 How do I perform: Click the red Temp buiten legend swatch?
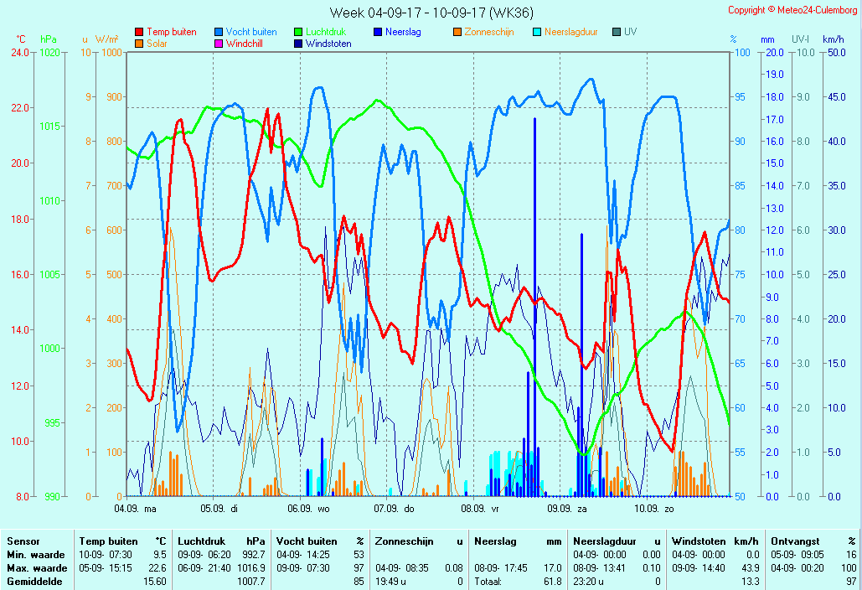pos(139,32)
